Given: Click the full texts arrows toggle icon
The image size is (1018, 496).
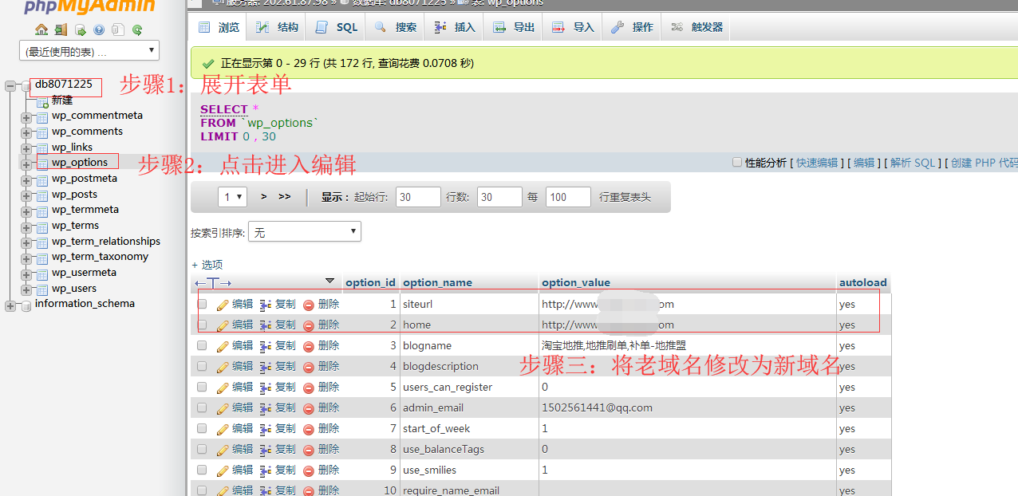Looking at the screenshot, I should click(213, 282).
